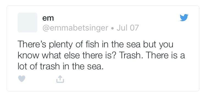Open the tweet's Jul 07 timestamp
The height and width of the screenshot is (101, 206).
click(x=127, y=28)
